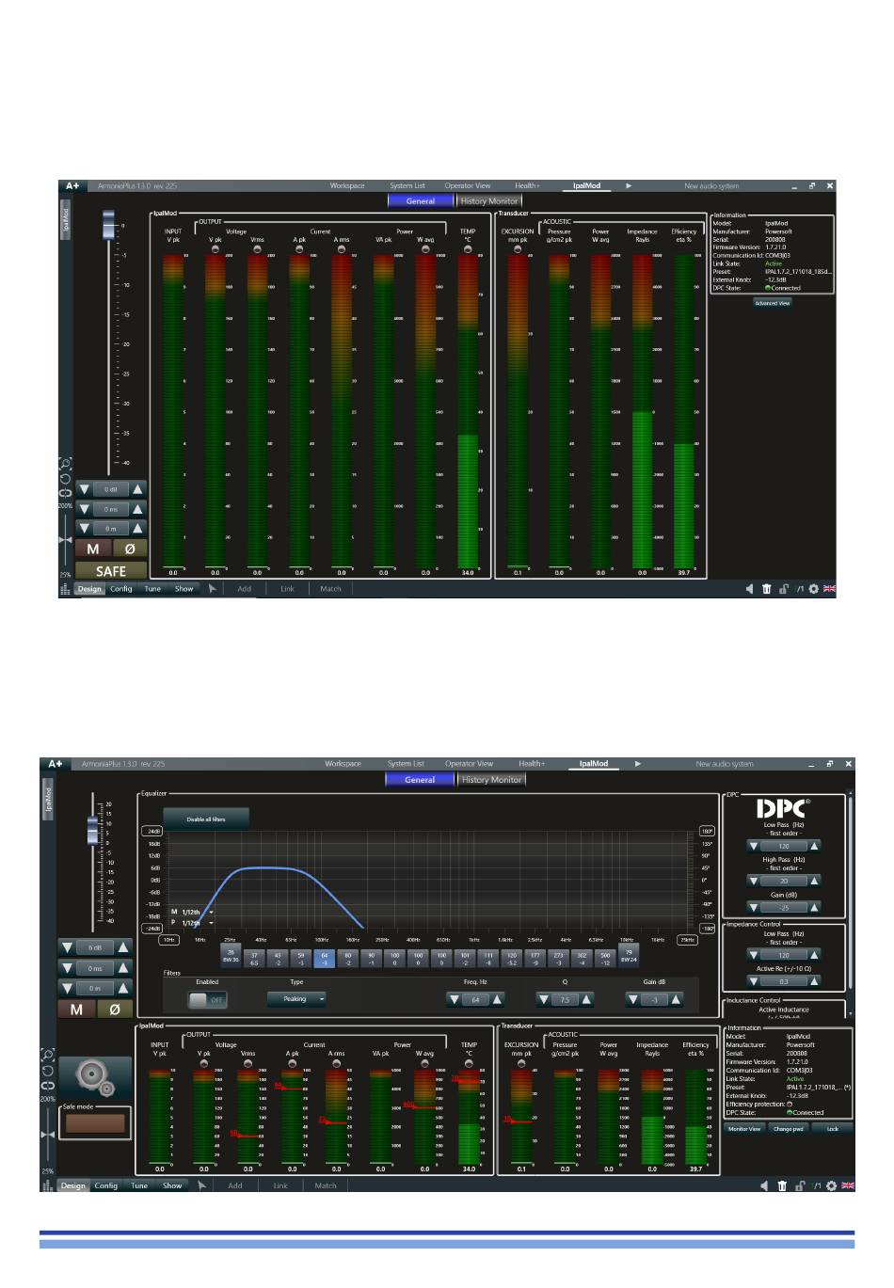This screenshot has width=894, height=1288.
Task: Click the Change pwd button
Action: pyautogui.click(x=789, y=1129)
